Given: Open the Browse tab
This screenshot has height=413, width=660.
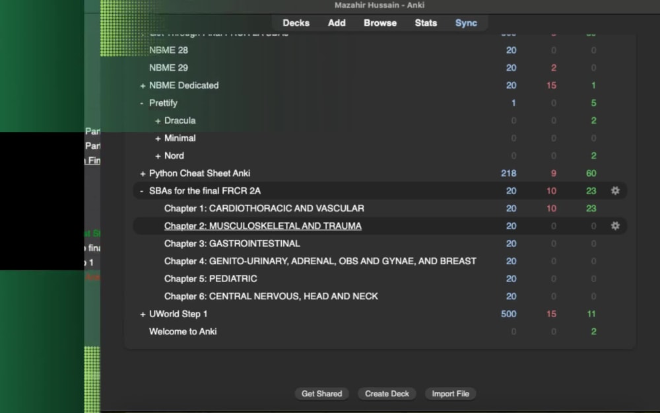Looking at the screenshot, I should 380,23.
